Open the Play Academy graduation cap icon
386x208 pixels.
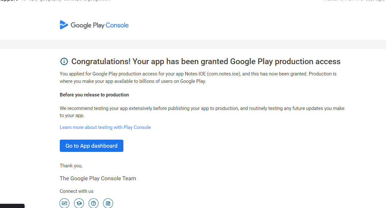click(79, 203)
